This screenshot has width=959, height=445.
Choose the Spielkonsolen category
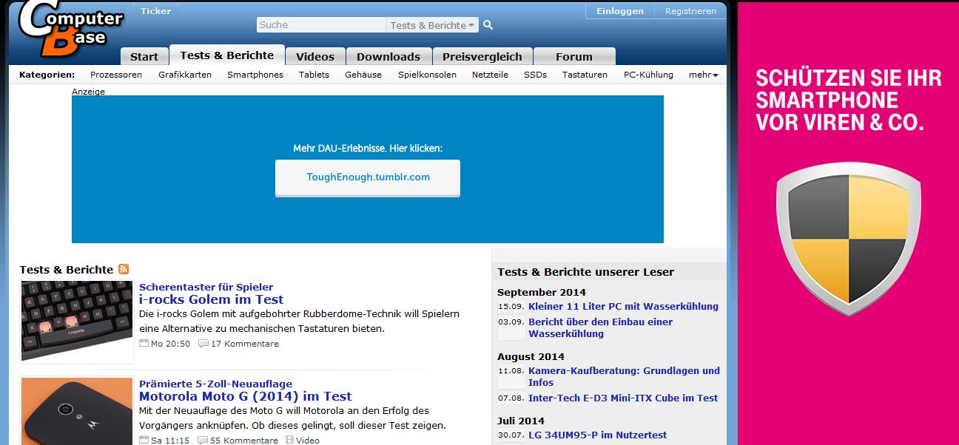click(x=427, y=75)
